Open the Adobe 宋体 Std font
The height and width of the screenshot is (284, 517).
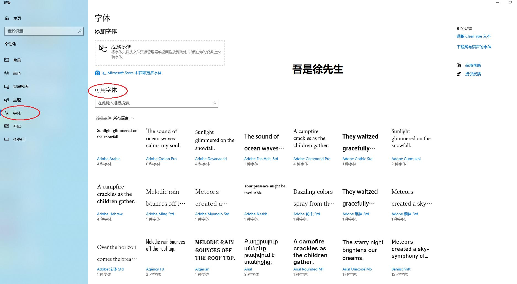coord(110,269)
